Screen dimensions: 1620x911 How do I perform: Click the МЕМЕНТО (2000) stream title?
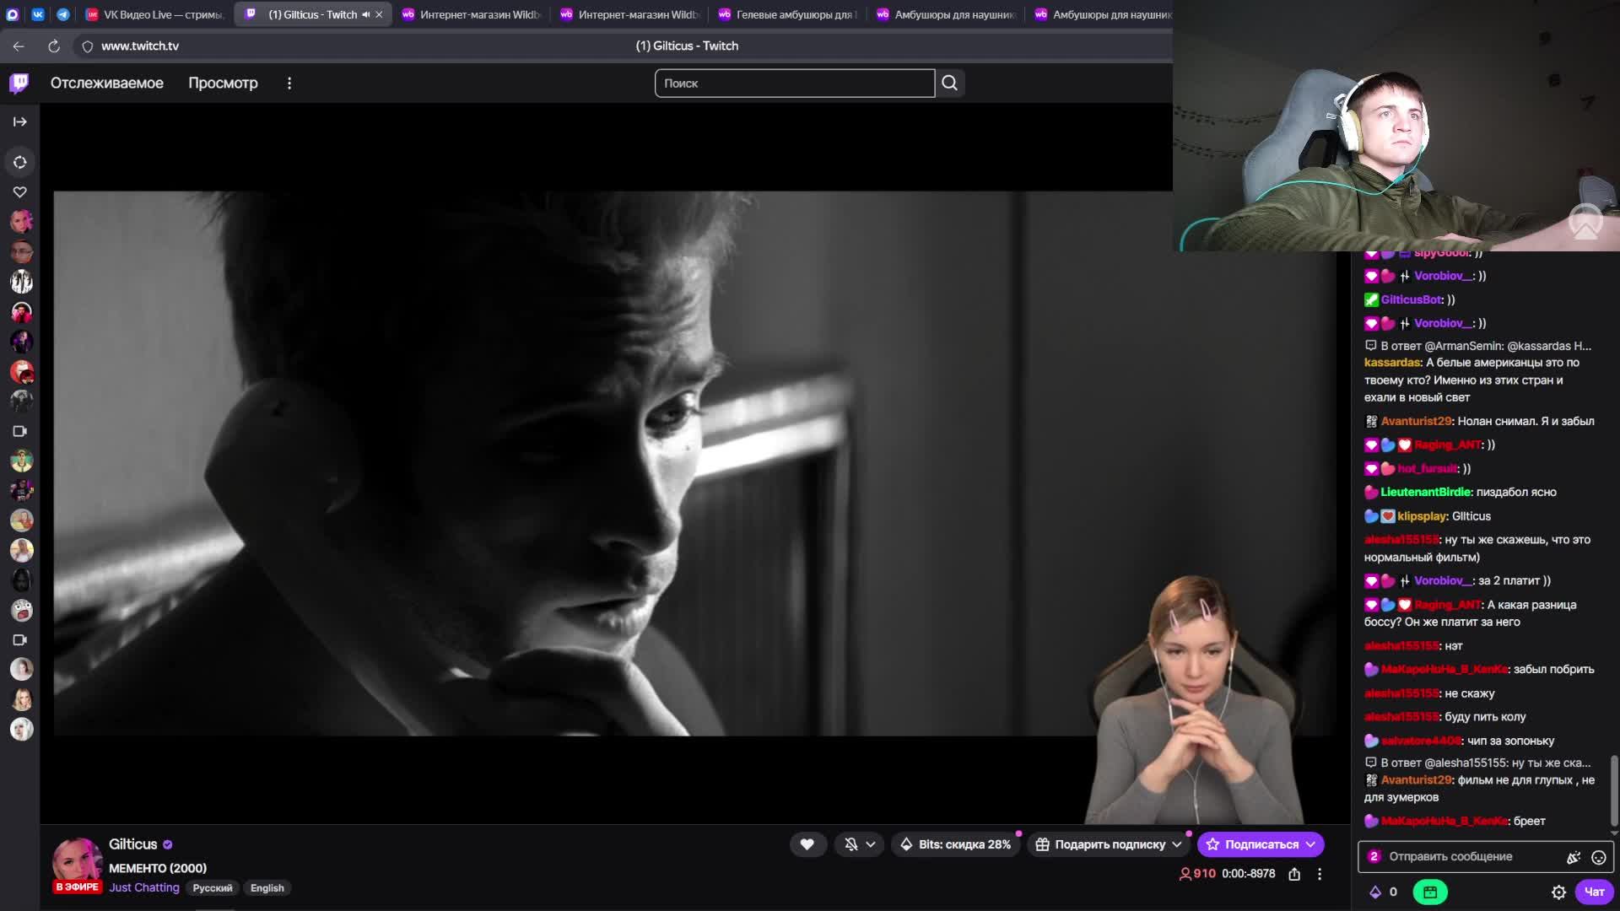158,868
